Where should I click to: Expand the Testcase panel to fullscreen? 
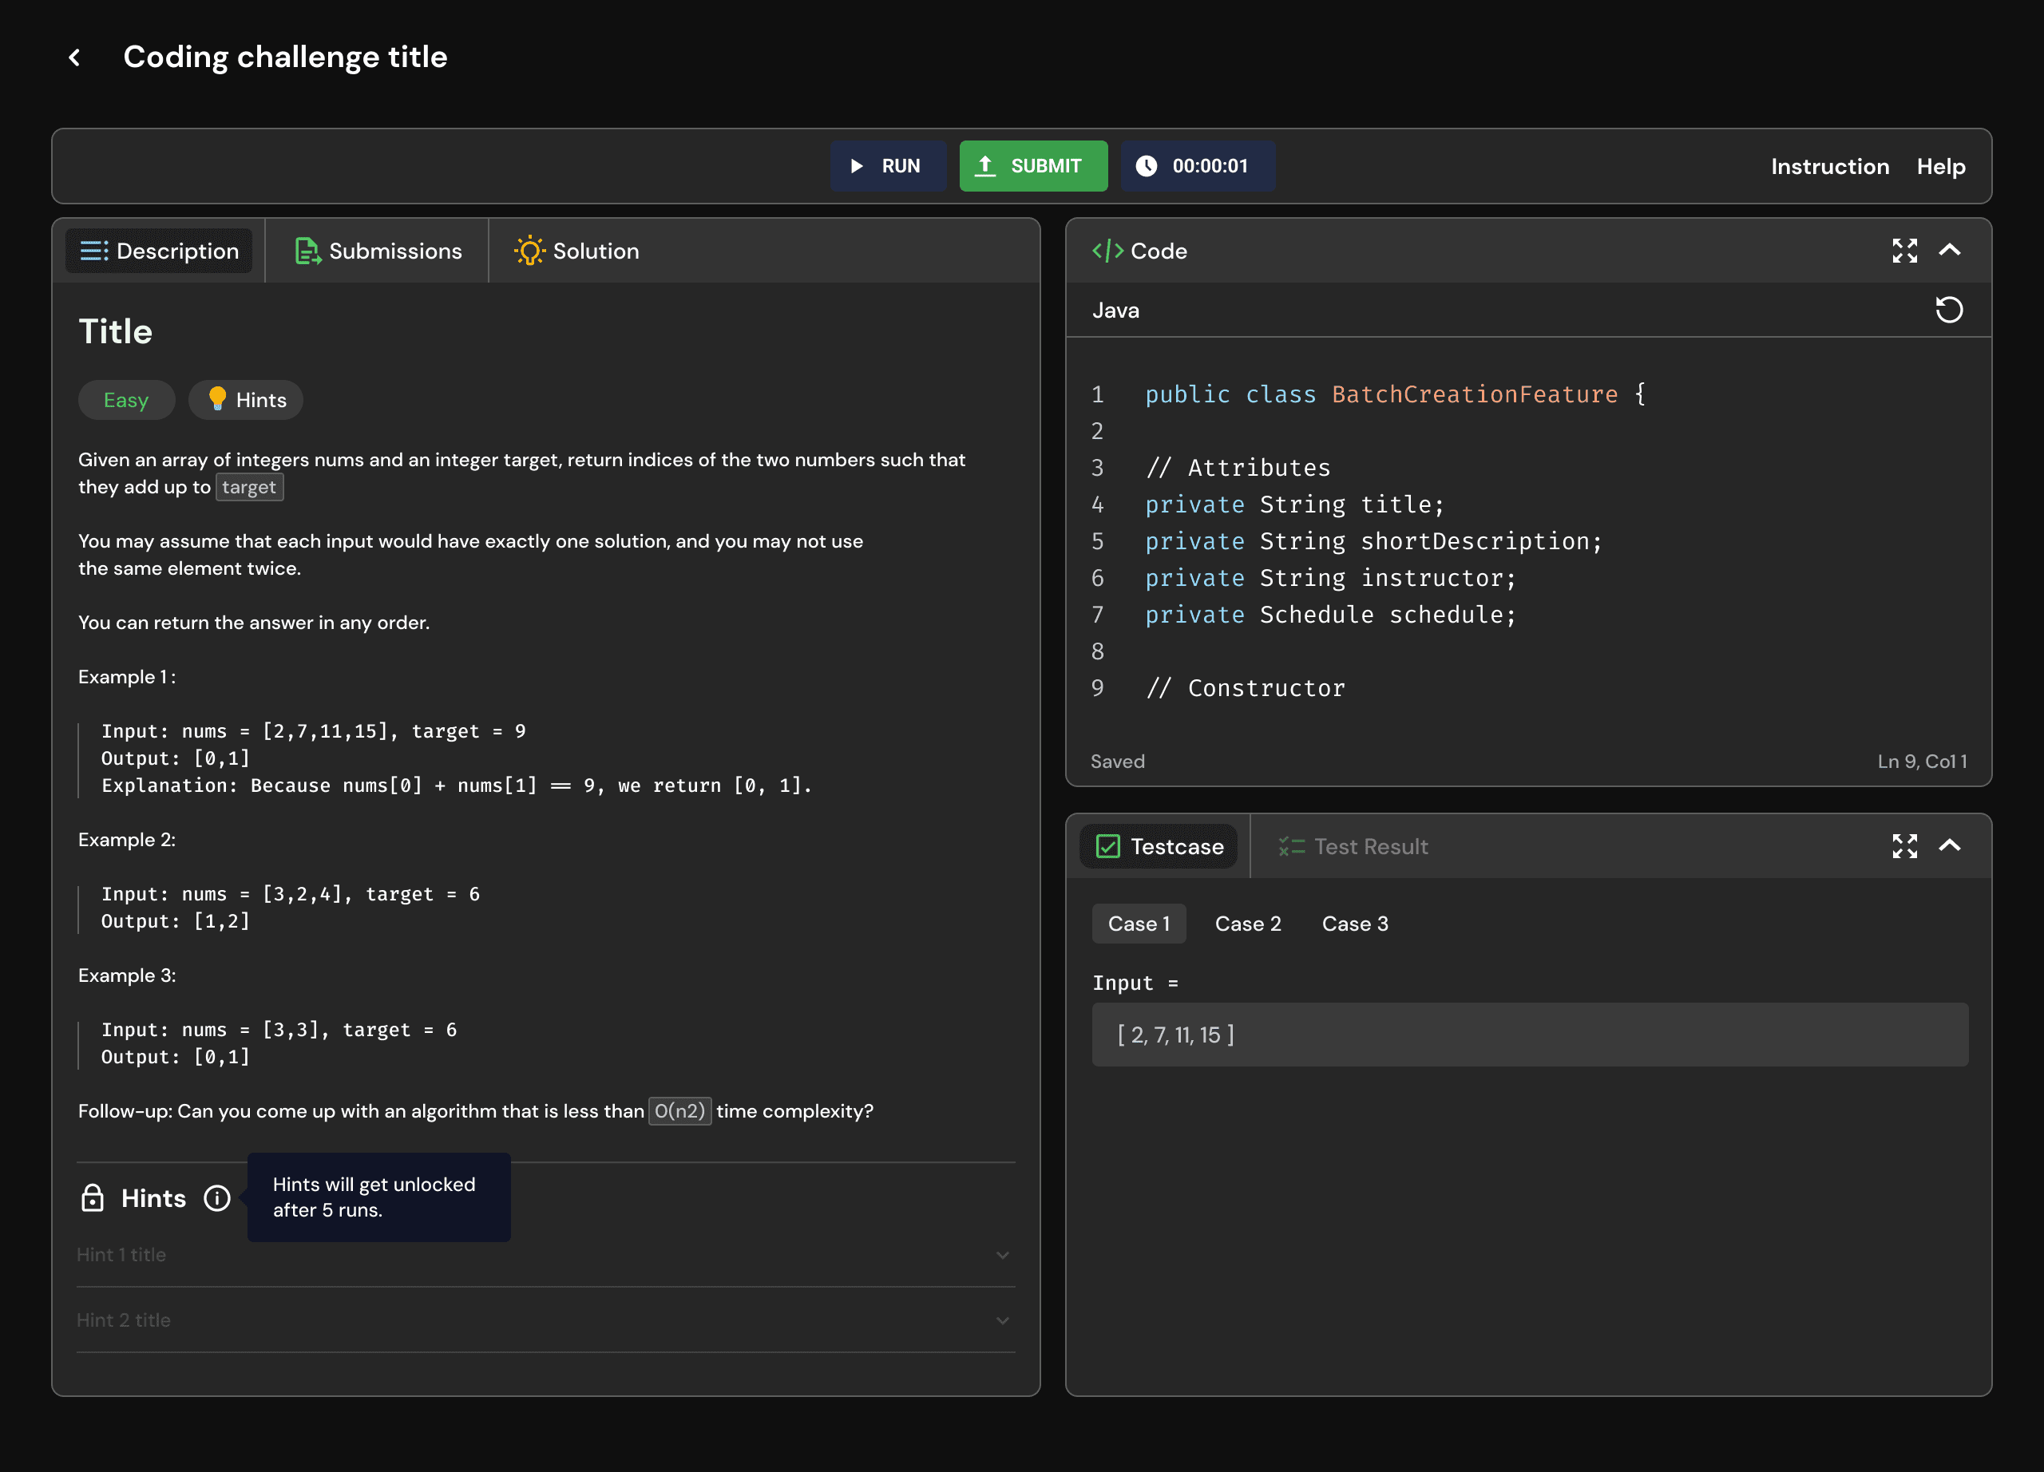(x=1904, y=846)
